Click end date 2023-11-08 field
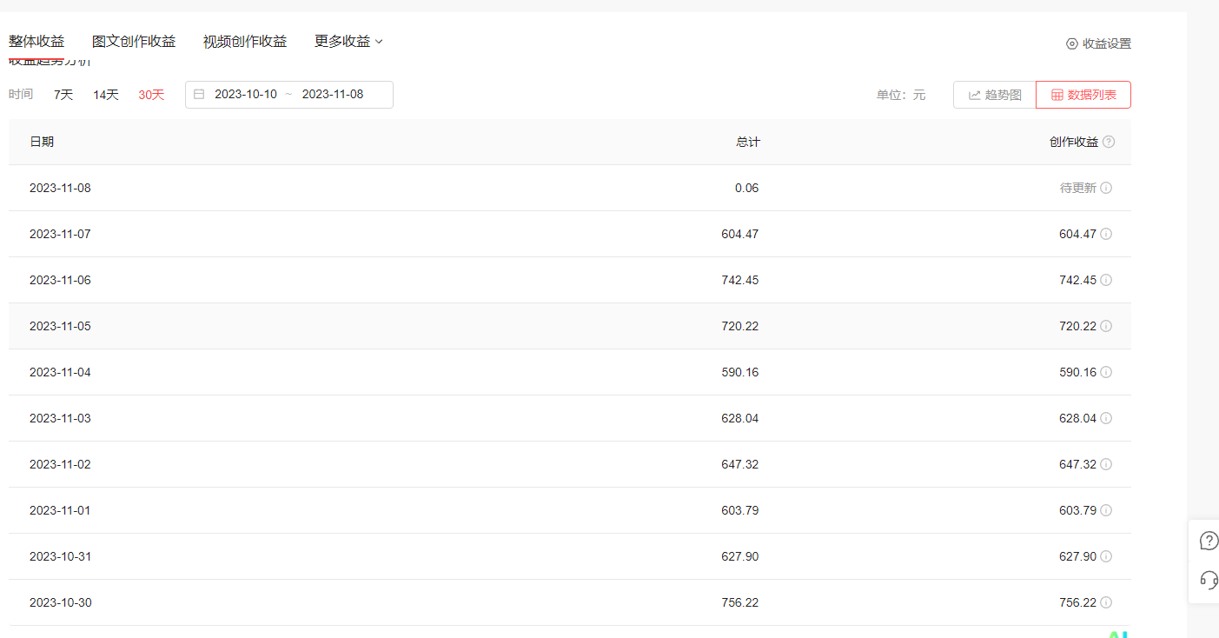The height and width of the screenshot is (638, 1219). (x=333, y=94)
